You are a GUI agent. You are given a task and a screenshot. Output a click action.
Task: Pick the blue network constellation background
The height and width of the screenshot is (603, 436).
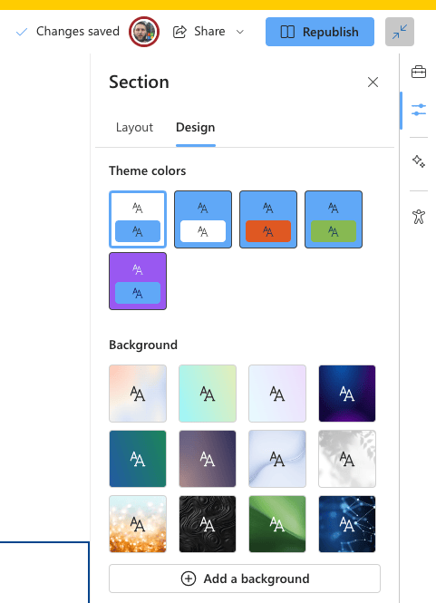[x=347, y=524]
